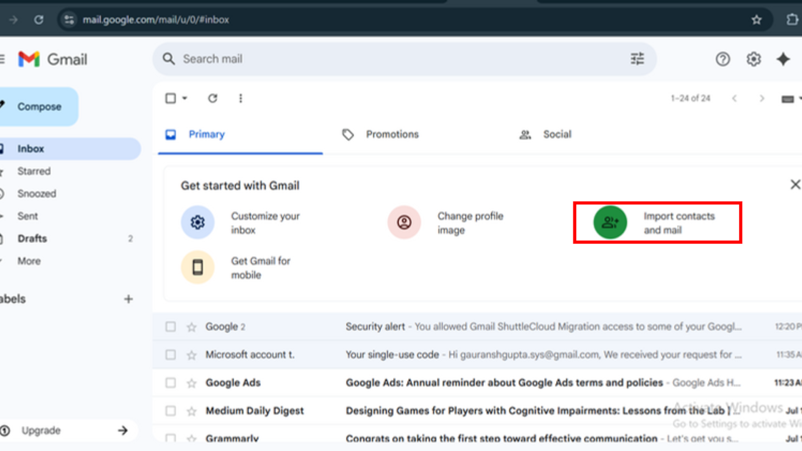Click the Gmail logo
Image resolution: width=802 pixels, height=451 pixels.
[x=53, y=59]
